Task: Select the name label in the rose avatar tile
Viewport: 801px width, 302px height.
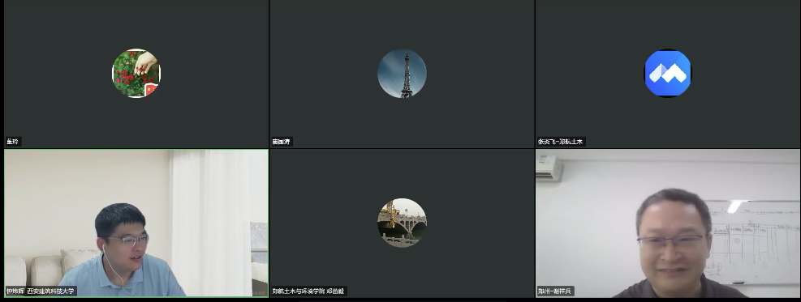Action: [x=13, y=142]
